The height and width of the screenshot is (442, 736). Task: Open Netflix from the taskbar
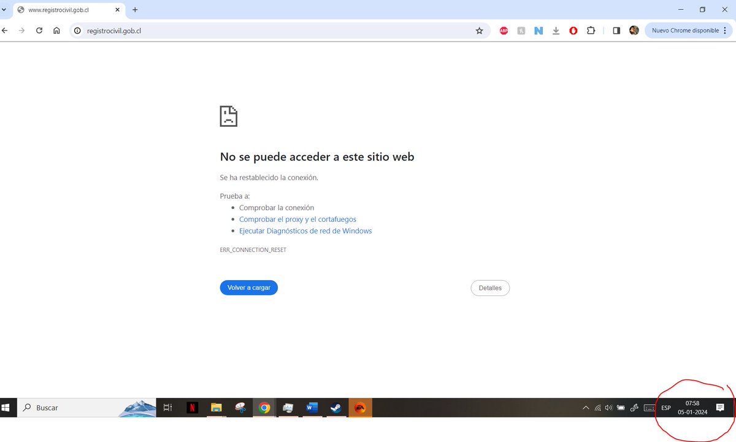[x=192, y=407]
